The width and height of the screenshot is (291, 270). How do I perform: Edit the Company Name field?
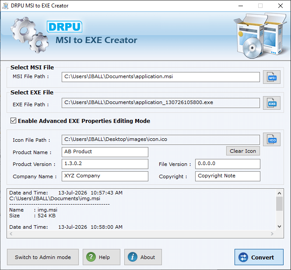[105, 176]
